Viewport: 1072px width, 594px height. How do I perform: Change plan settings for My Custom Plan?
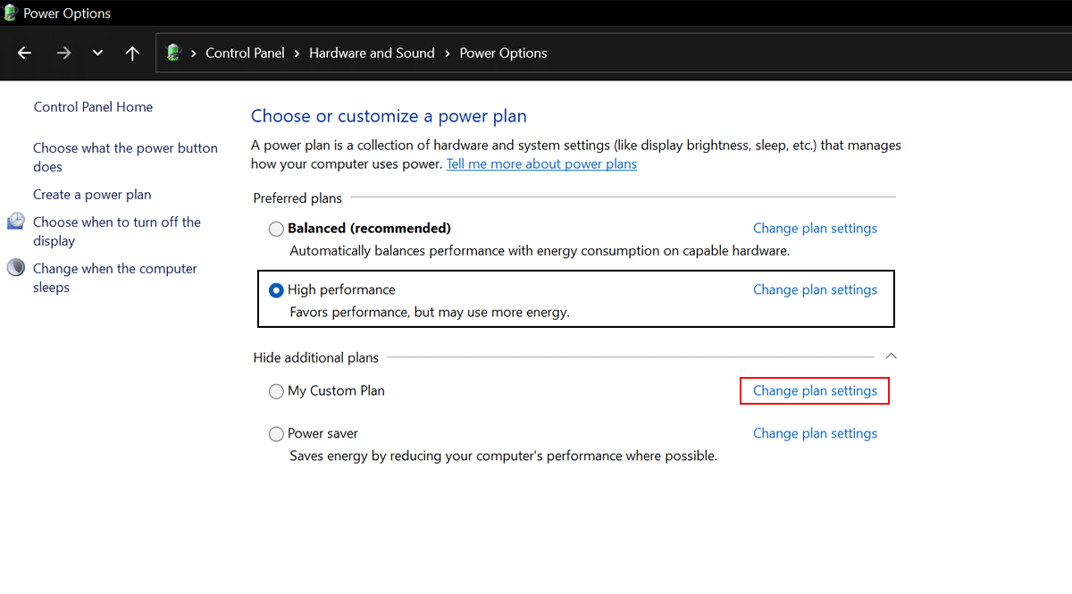815,391
